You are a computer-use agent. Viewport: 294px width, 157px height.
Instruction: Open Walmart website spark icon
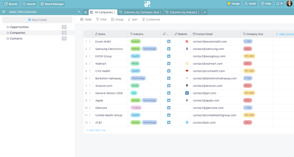pos(187,64)
